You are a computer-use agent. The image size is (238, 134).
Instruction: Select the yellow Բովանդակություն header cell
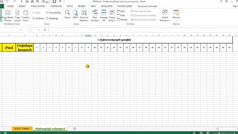tap(25, 48)
